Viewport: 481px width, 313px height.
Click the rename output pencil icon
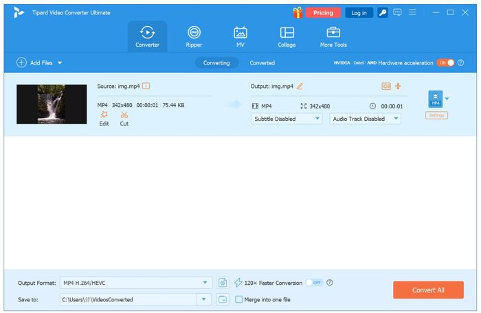coord(300,86)
